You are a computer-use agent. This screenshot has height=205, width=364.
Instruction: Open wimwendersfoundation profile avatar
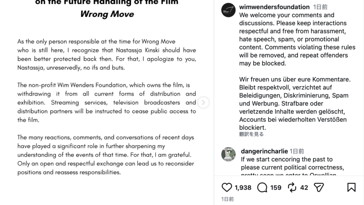pos(228,10)
